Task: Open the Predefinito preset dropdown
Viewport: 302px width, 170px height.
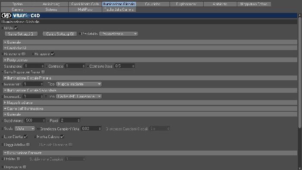Action: (x=119, y=34)
